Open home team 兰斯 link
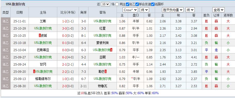Image resolution: width=235 pixels, height=98 pixels. [43, 21]
